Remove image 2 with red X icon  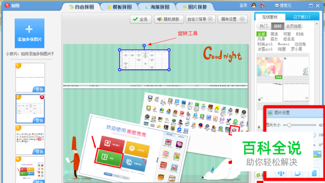point(42,97)
